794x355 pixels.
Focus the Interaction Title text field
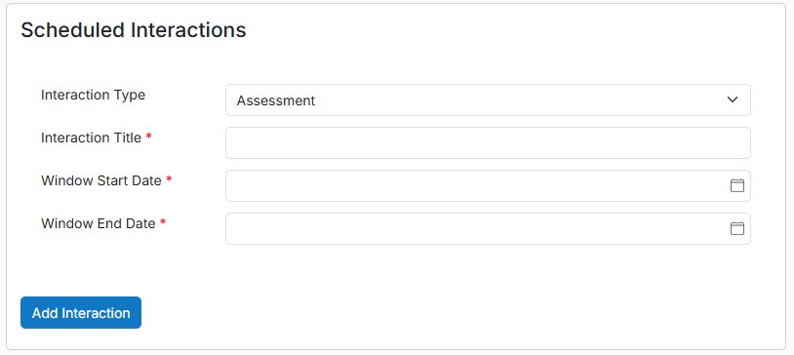[488, 142]
